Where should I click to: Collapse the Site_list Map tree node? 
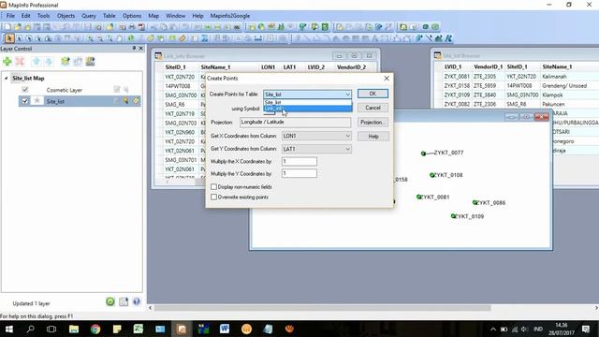7,79
